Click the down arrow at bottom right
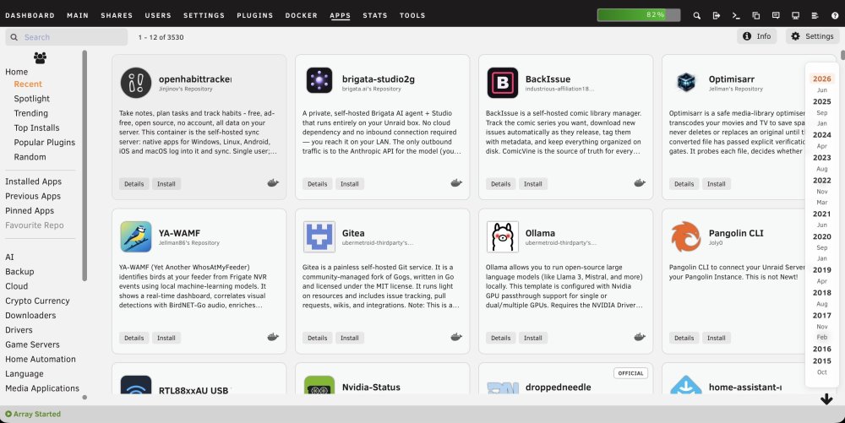The height and width of the screenshot is (423, 845). pos(826,399)
